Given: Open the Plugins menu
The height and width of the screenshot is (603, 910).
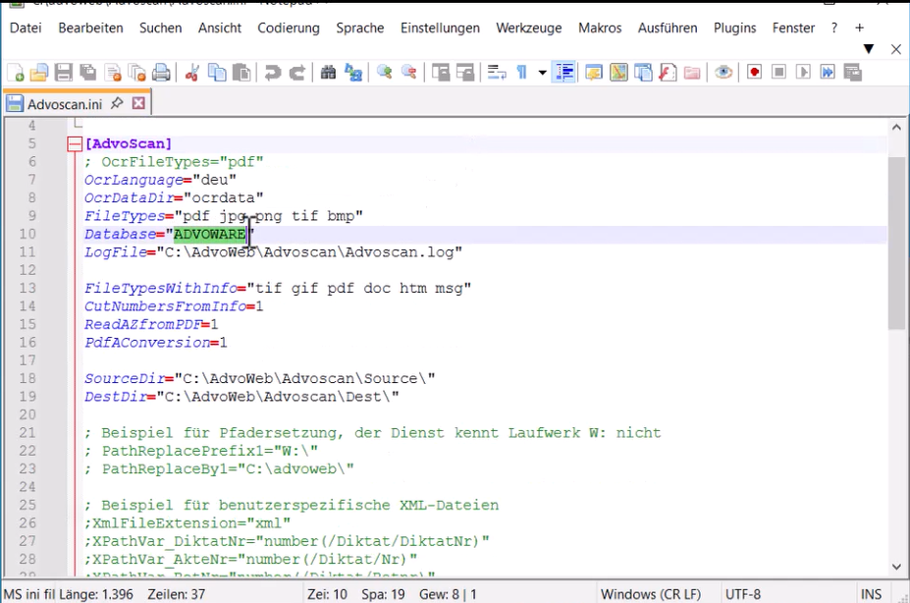Looking at the screenshot, I should (x=734, y=27).
